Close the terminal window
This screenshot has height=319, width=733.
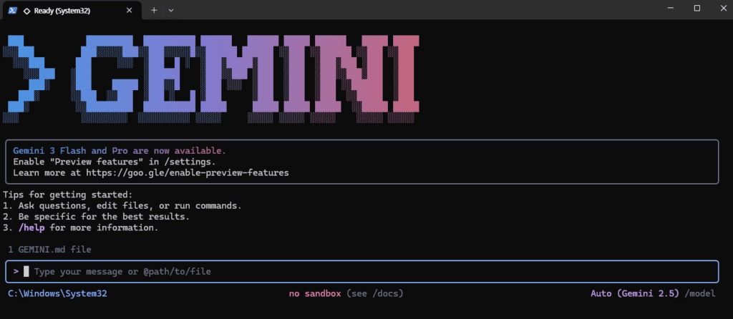click(722, 9)
